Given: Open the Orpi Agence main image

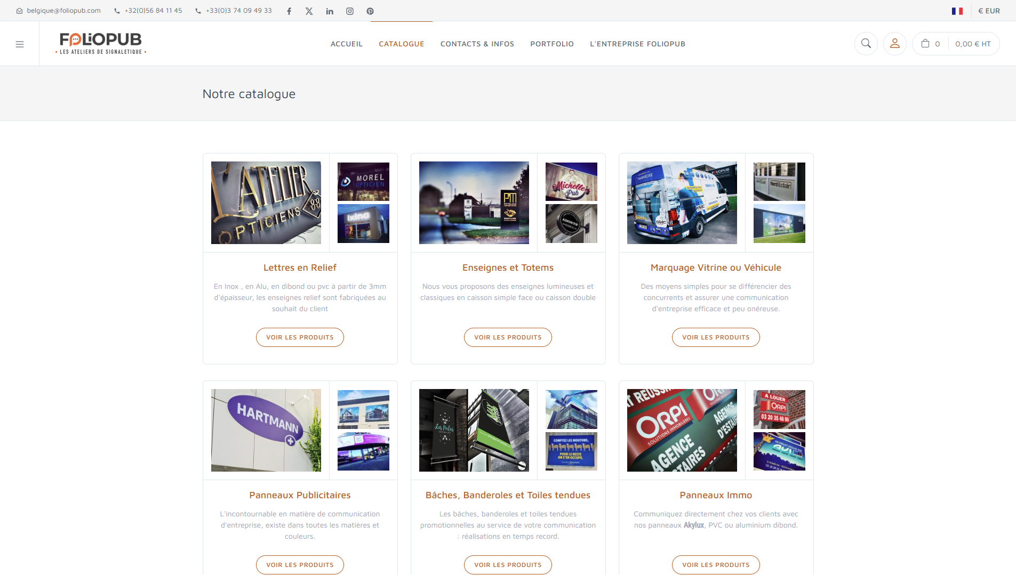Looking at the screenshot, I should [x=682, y=431].
